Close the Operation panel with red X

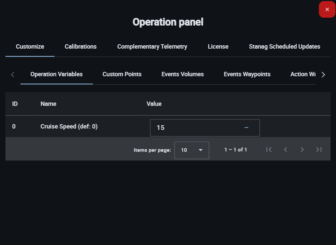point(327,10)
